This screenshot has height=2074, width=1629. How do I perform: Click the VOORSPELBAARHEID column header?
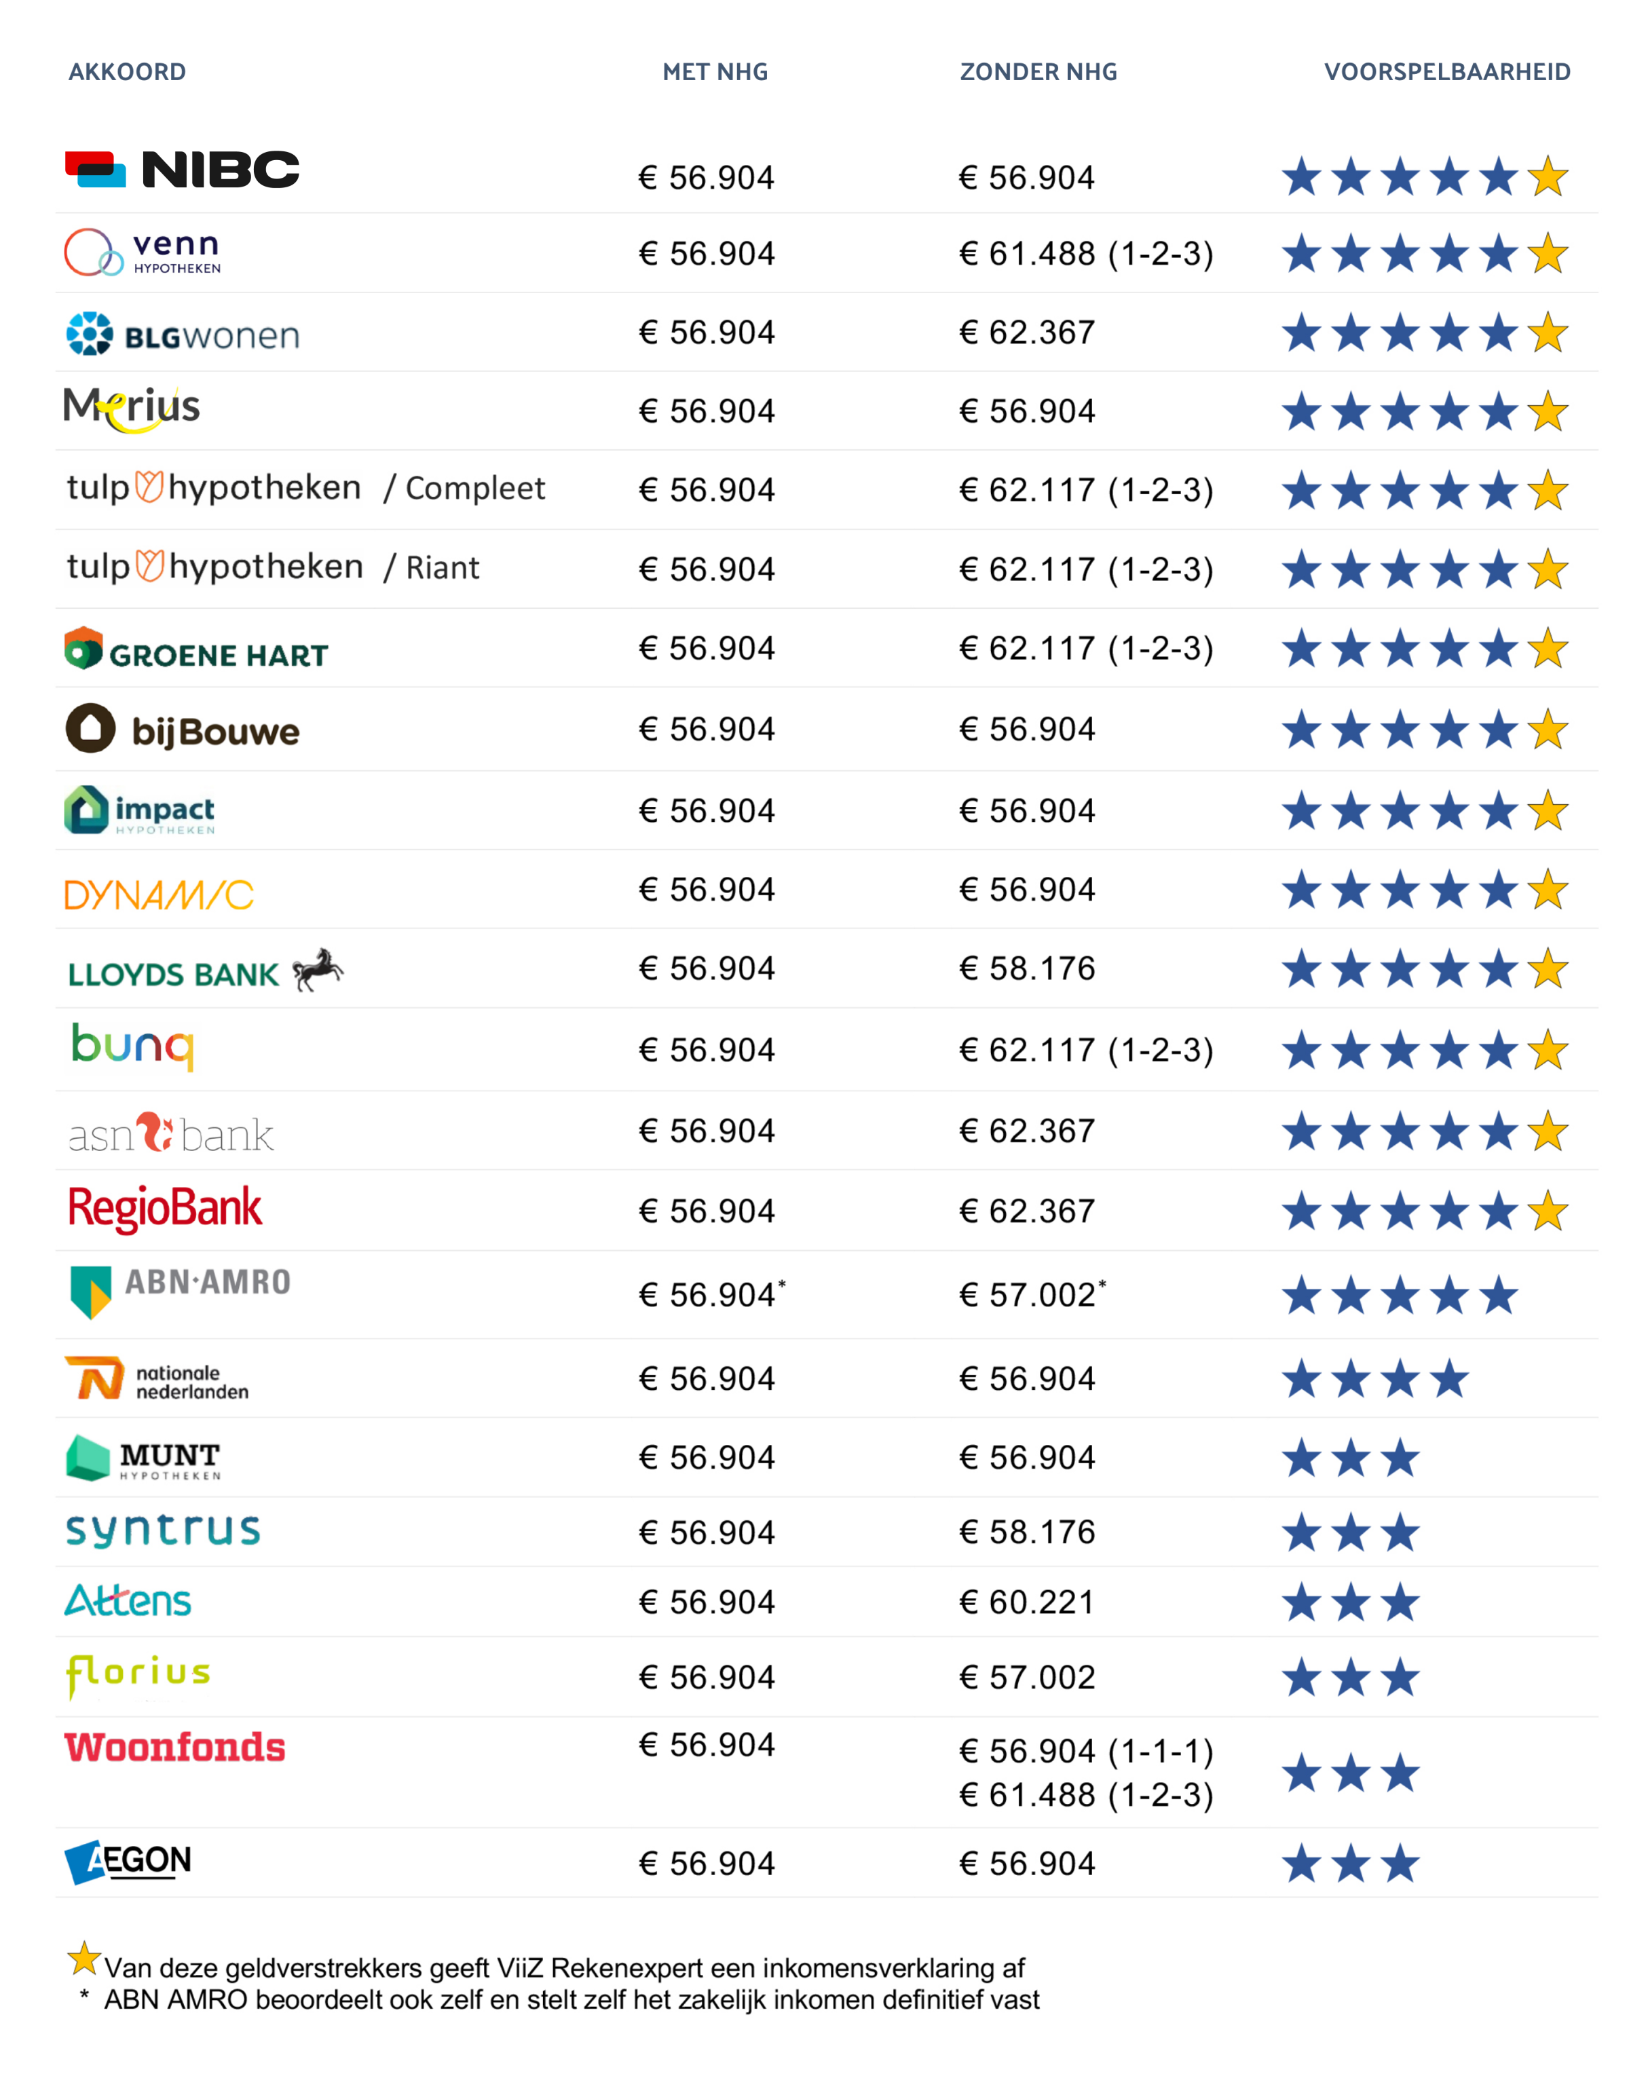[1447, 73]
